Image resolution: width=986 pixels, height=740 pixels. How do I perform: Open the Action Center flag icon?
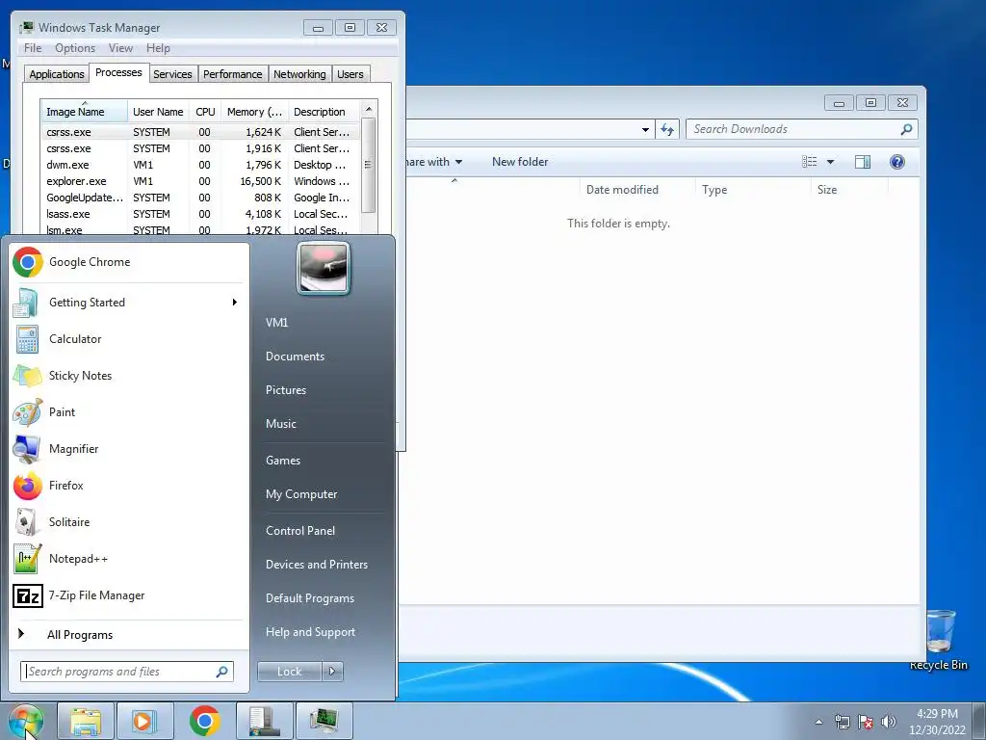866,722
